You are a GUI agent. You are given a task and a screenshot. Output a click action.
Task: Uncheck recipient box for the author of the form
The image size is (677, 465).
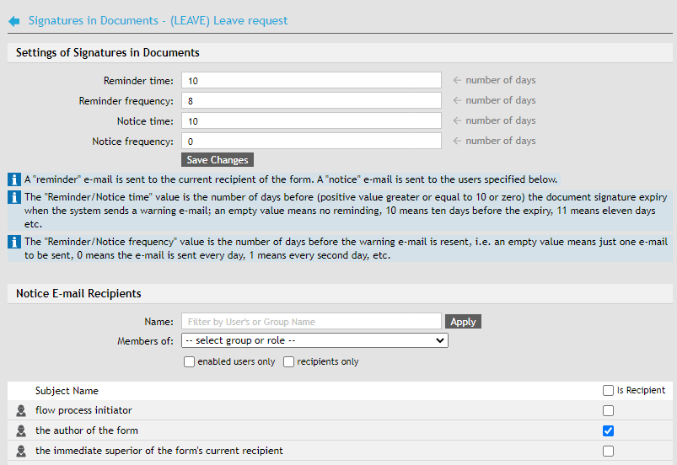coord(609,431)
